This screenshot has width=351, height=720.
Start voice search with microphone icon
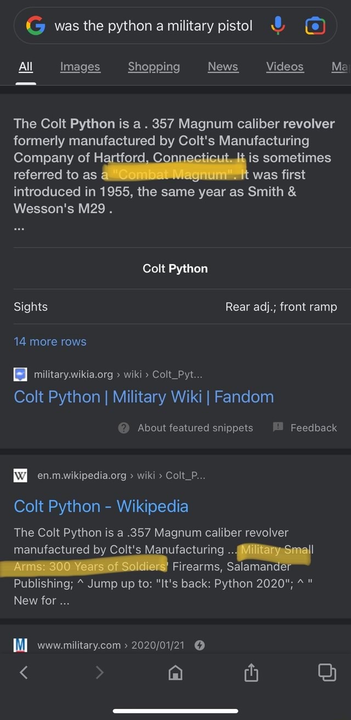tap(278, 25)
